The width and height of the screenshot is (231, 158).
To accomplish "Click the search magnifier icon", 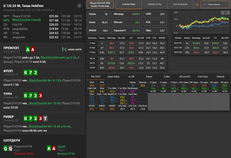I will [x=205, y=5].
